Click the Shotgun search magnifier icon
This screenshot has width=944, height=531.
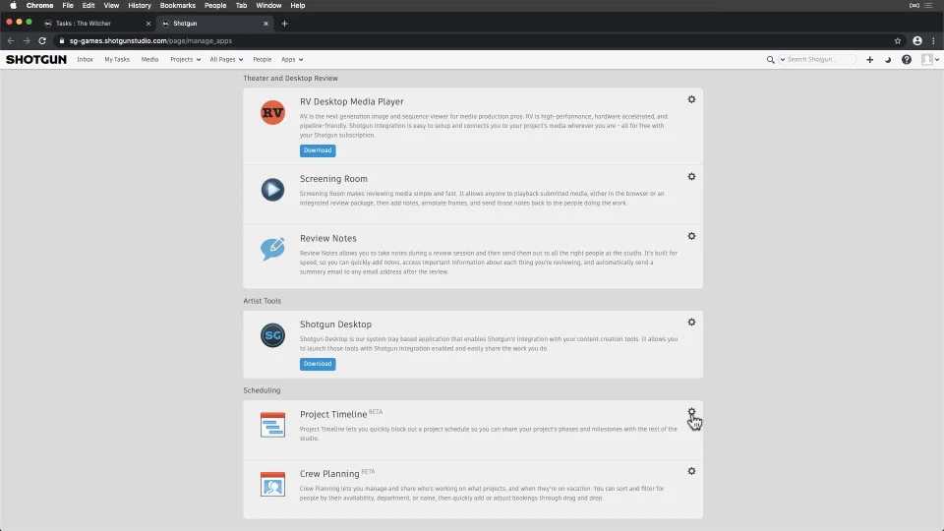[x=771, y=60]
